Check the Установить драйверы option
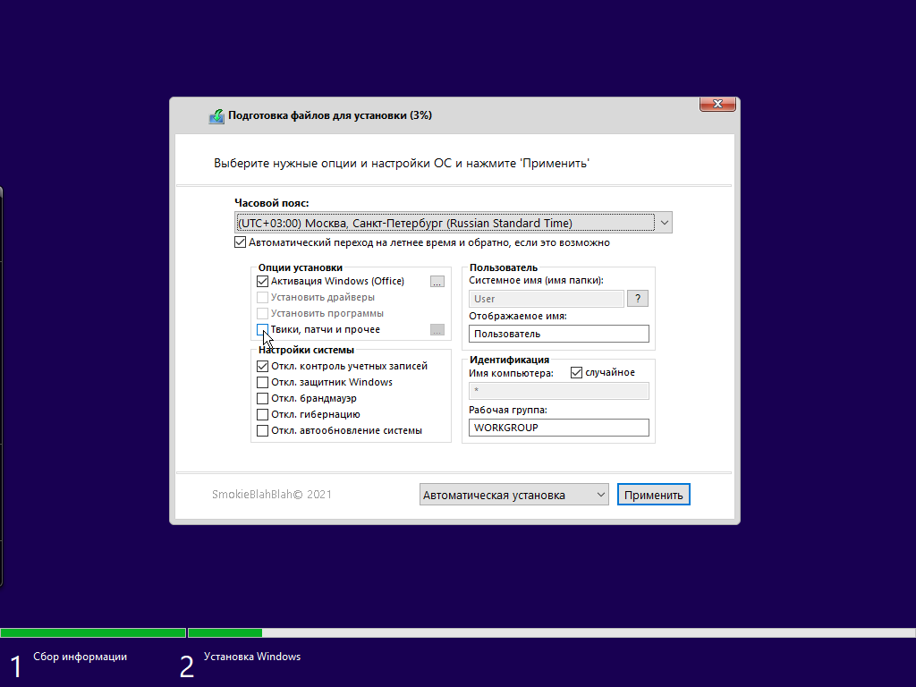 click(x=262, y=297)
